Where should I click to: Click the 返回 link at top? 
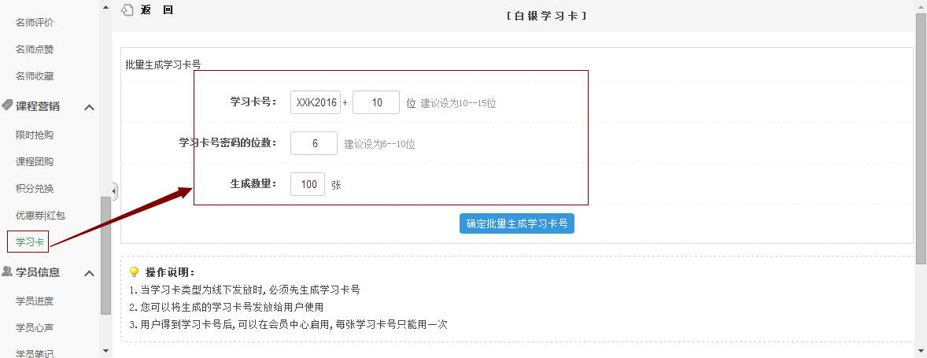(157, 11)
